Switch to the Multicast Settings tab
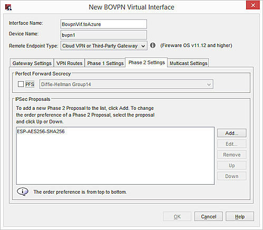Screen dimensions: 263x230 [x=188, y=63]
